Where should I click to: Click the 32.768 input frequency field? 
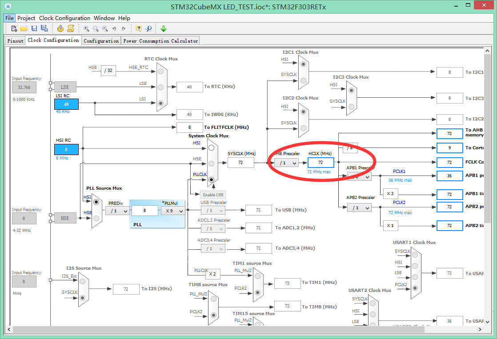(24, 88)
